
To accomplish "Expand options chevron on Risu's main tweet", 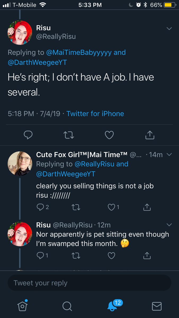I will (169, 29).
